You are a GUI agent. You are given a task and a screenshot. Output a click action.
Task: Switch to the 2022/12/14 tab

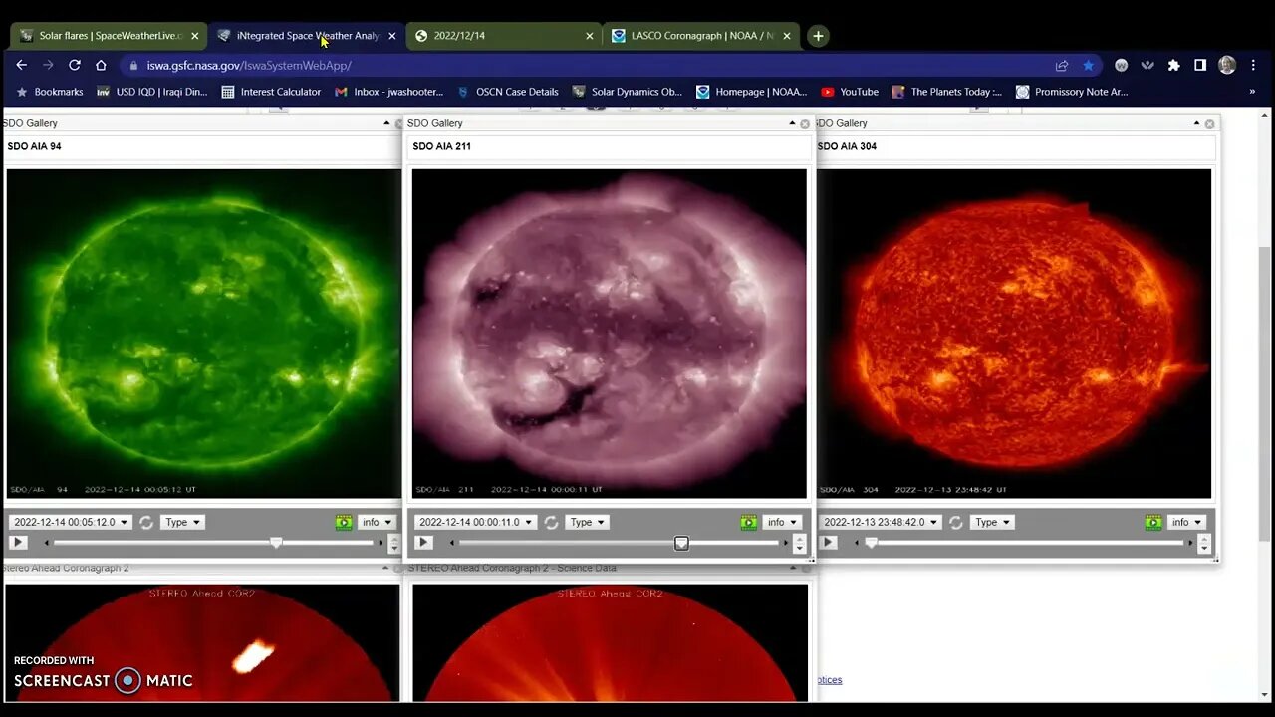503,36
